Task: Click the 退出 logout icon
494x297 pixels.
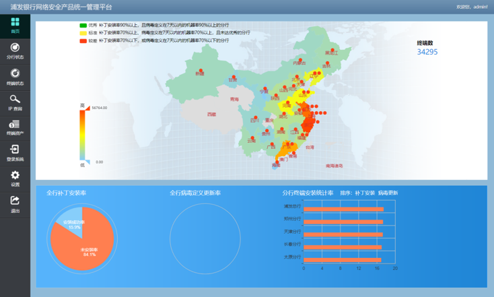Action: [15, 201]
